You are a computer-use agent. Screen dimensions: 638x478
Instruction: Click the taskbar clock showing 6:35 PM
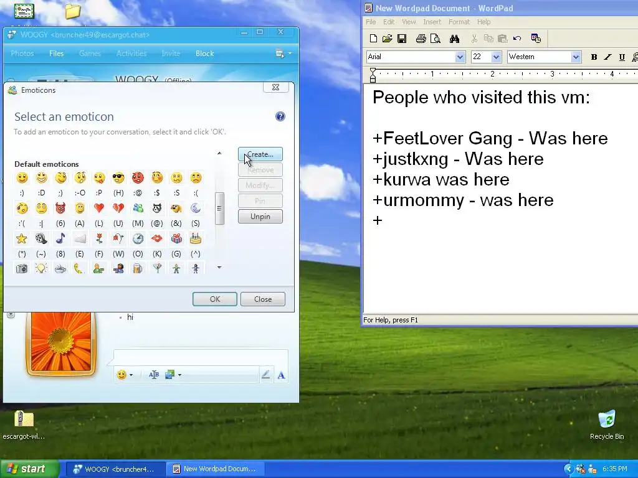(x=615, y=469)
